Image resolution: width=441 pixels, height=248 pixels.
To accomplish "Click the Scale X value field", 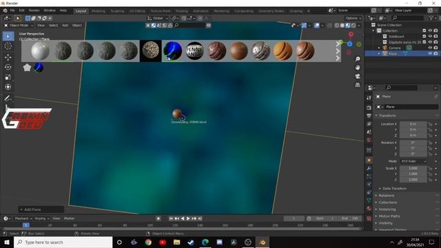I will [x=413, y=168].
